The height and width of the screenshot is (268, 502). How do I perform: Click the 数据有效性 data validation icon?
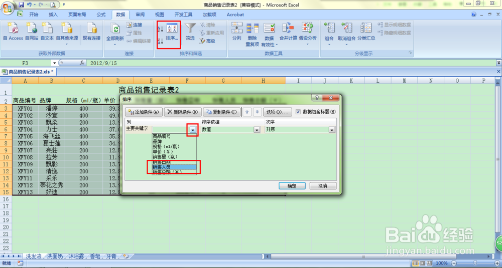coord(269,35)
